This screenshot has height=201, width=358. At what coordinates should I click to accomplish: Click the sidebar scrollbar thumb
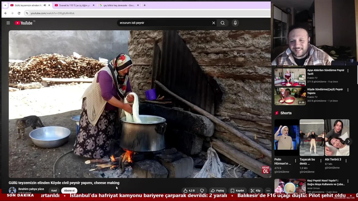[357, 75]
